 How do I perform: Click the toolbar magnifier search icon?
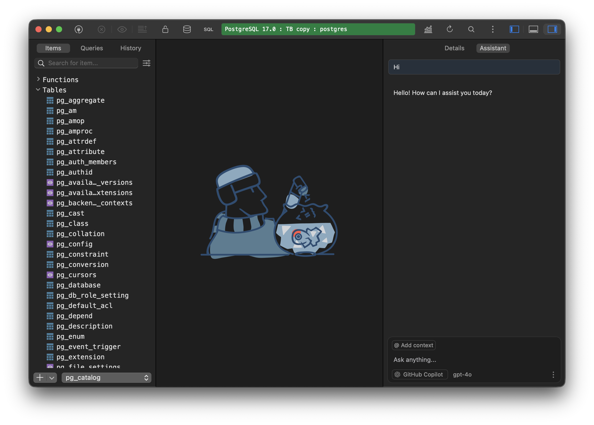click(x=471, y=29)
